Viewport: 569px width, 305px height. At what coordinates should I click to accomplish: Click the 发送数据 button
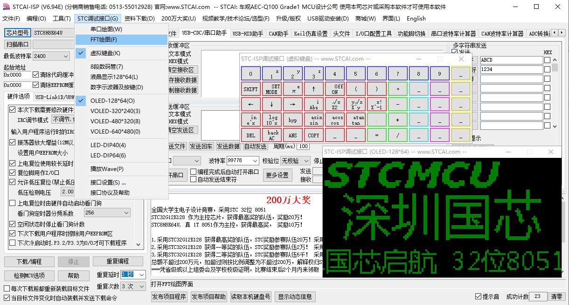click(x=229, y=146)
